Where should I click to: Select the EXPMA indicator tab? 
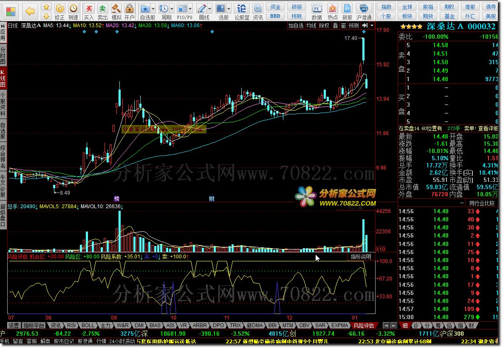click(339, 325)
